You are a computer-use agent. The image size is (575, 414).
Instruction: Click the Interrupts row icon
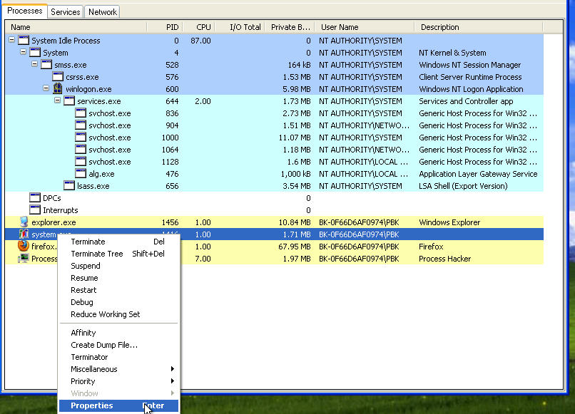coord(35,209)
